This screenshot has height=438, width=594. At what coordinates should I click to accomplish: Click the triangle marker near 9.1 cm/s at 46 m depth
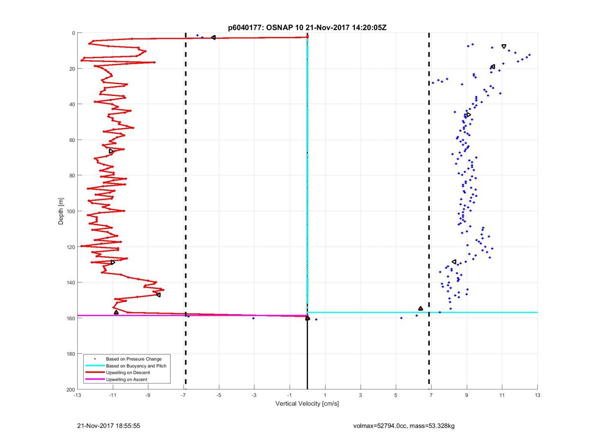(468, 115)
